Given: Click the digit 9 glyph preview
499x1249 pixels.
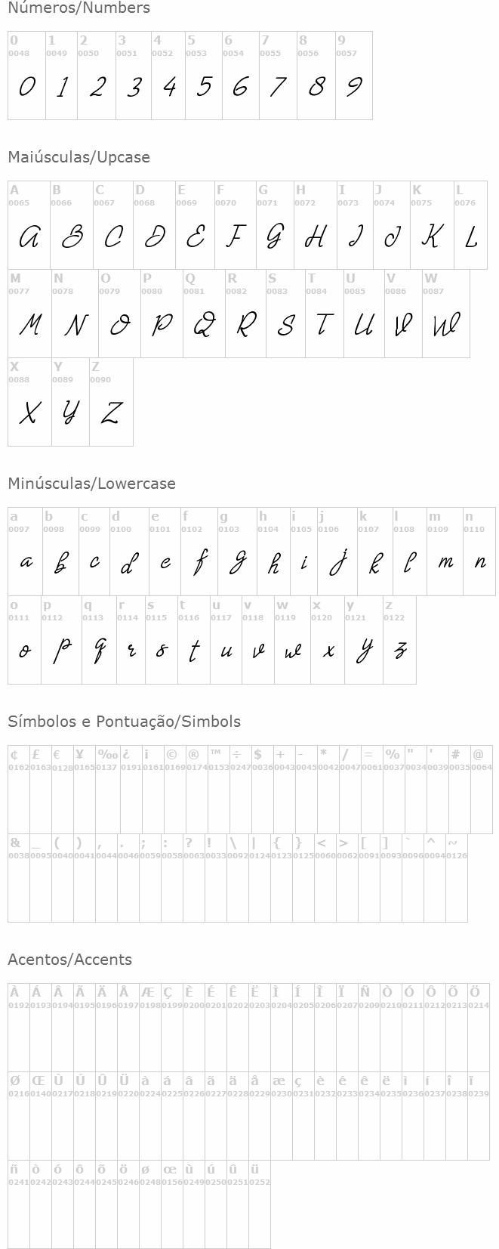Looking at the screenshot, I should (x=353, y=87).
